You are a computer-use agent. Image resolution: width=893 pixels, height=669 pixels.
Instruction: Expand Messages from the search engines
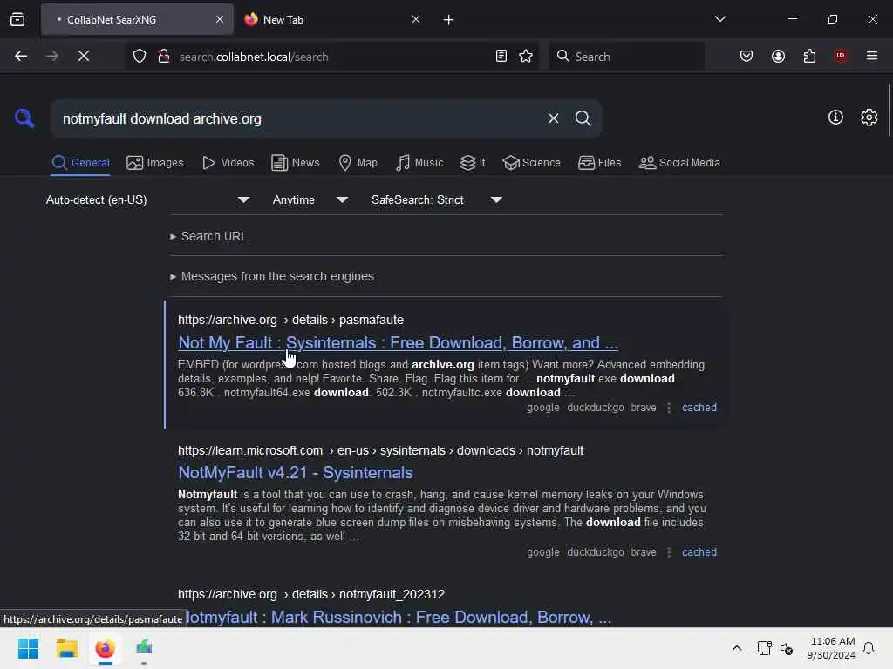(272, 276)
